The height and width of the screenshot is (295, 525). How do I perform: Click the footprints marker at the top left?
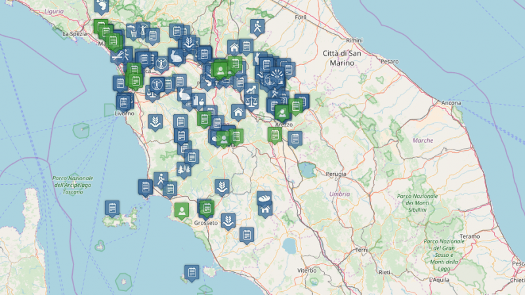tap(101, 7)
